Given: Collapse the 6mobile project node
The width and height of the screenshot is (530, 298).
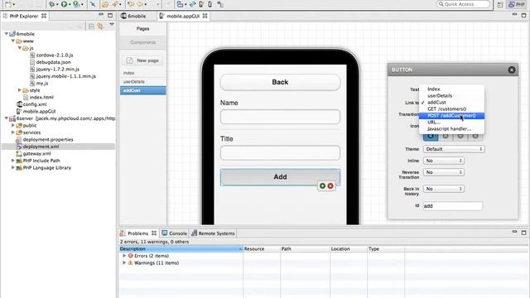Looking at the screenshot, I should (6, 34).
